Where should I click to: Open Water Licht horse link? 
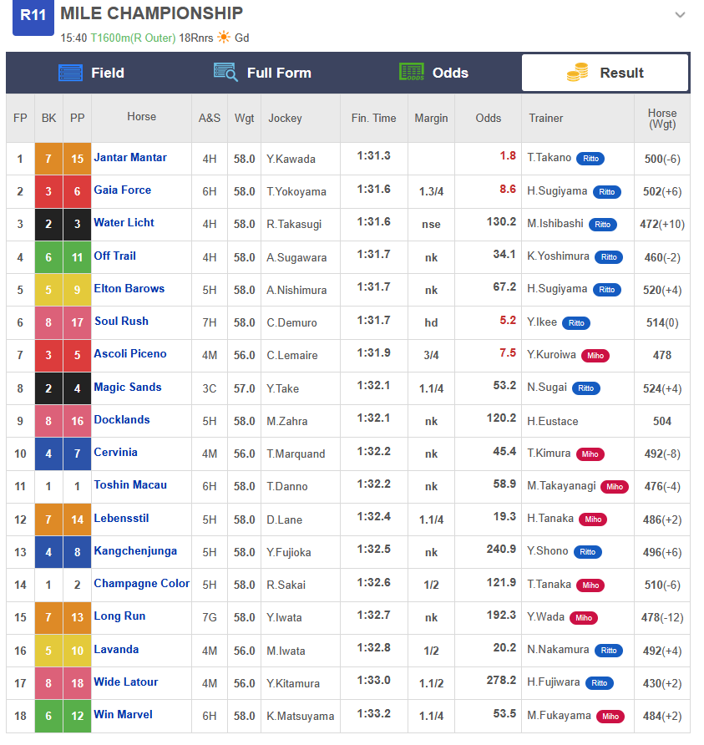point(124,223)
